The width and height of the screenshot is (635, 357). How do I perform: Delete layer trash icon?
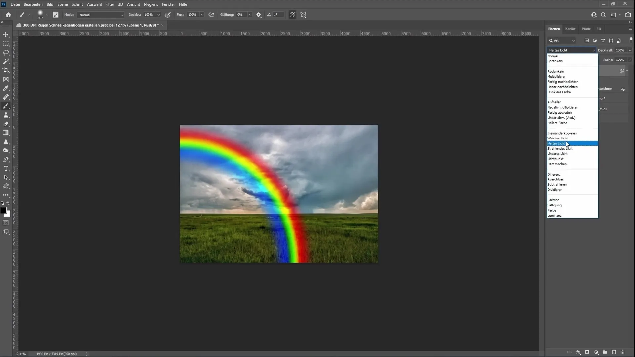623,352
